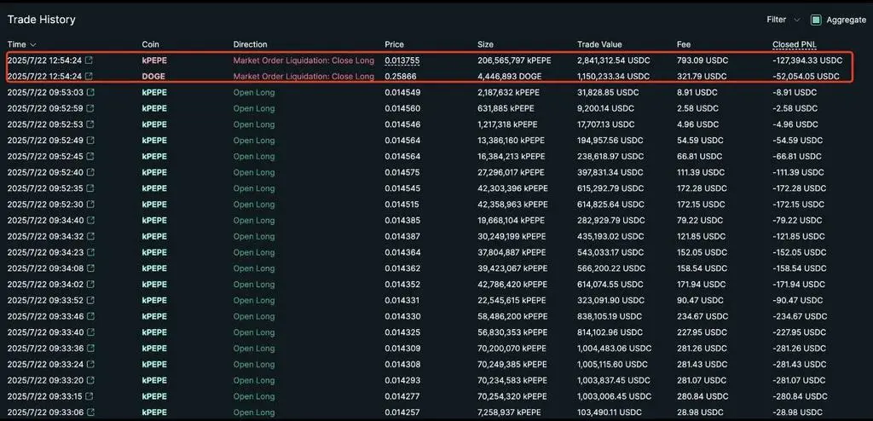This screenshot has width=873, height=421.
Task: Click the Closed PNL column header
Action: click(795, 44)
